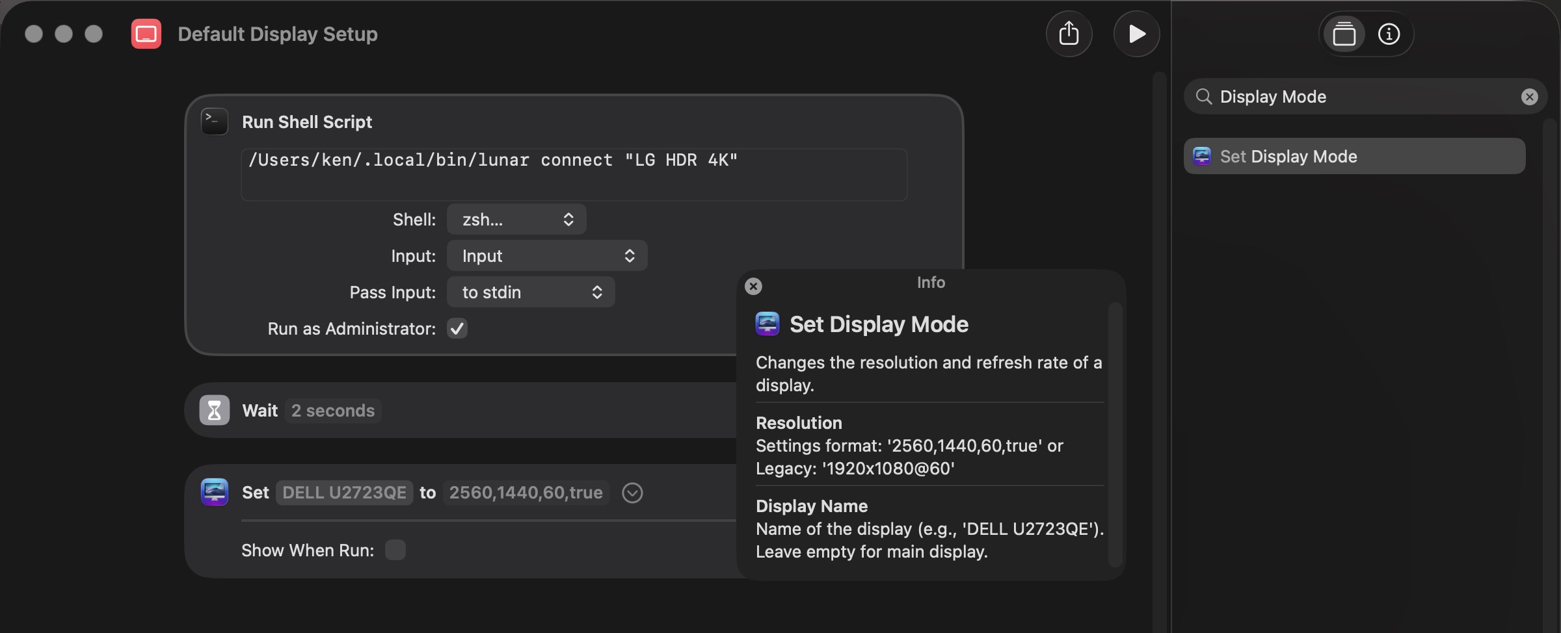This screenshot has height=633, width=1561.
Task: Click the Resolution heading in Info
Action: pyautogui.click(x=799, y=423)
